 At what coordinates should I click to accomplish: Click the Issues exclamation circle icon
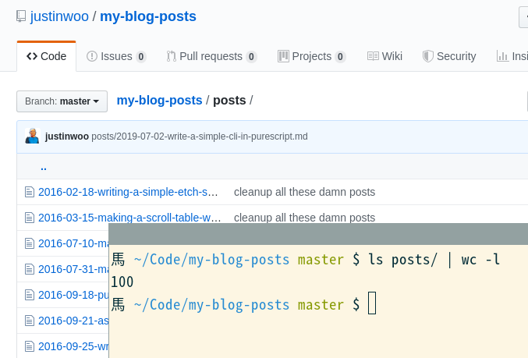tap(91, 56)
